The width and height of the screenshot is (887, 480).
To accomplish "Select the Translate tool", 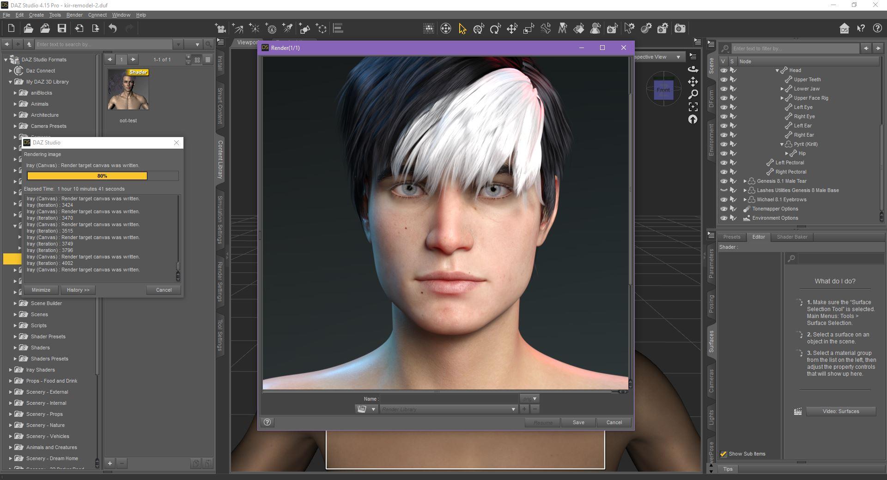I will click(x=512, y=29).
